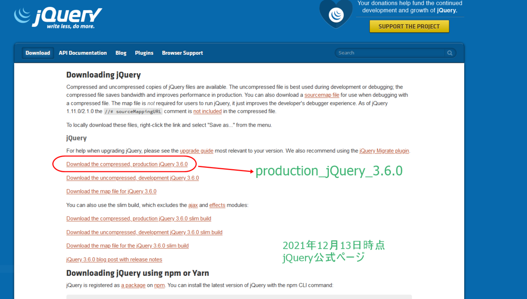
Task: Focus the Search input field
Action: coord(391,53)
